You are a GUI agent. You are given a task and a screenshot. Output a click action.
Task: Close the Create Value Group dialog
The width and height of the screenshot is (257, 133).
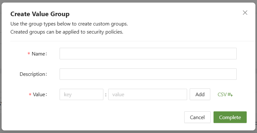coord(245,13)
